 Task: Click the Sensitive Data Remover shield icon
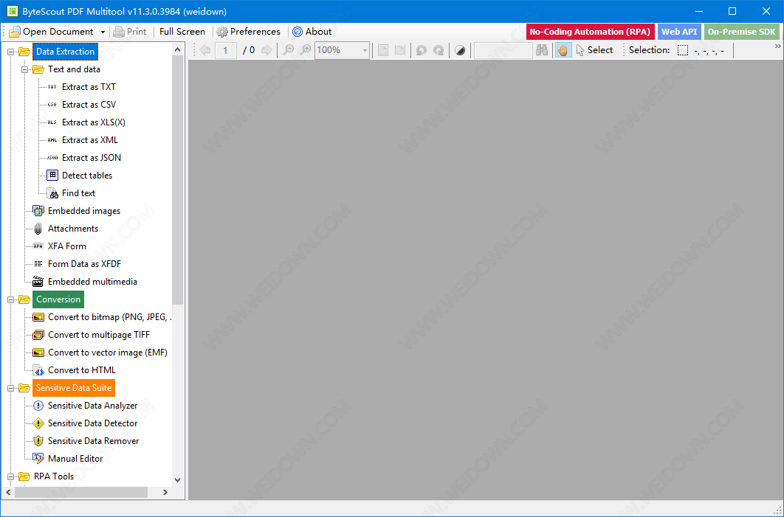pyautogui.click(x=38, y=441)
